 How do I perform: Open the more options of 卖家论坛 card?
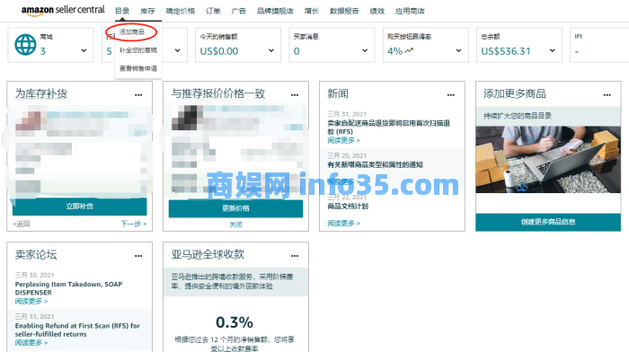[138, 256]
